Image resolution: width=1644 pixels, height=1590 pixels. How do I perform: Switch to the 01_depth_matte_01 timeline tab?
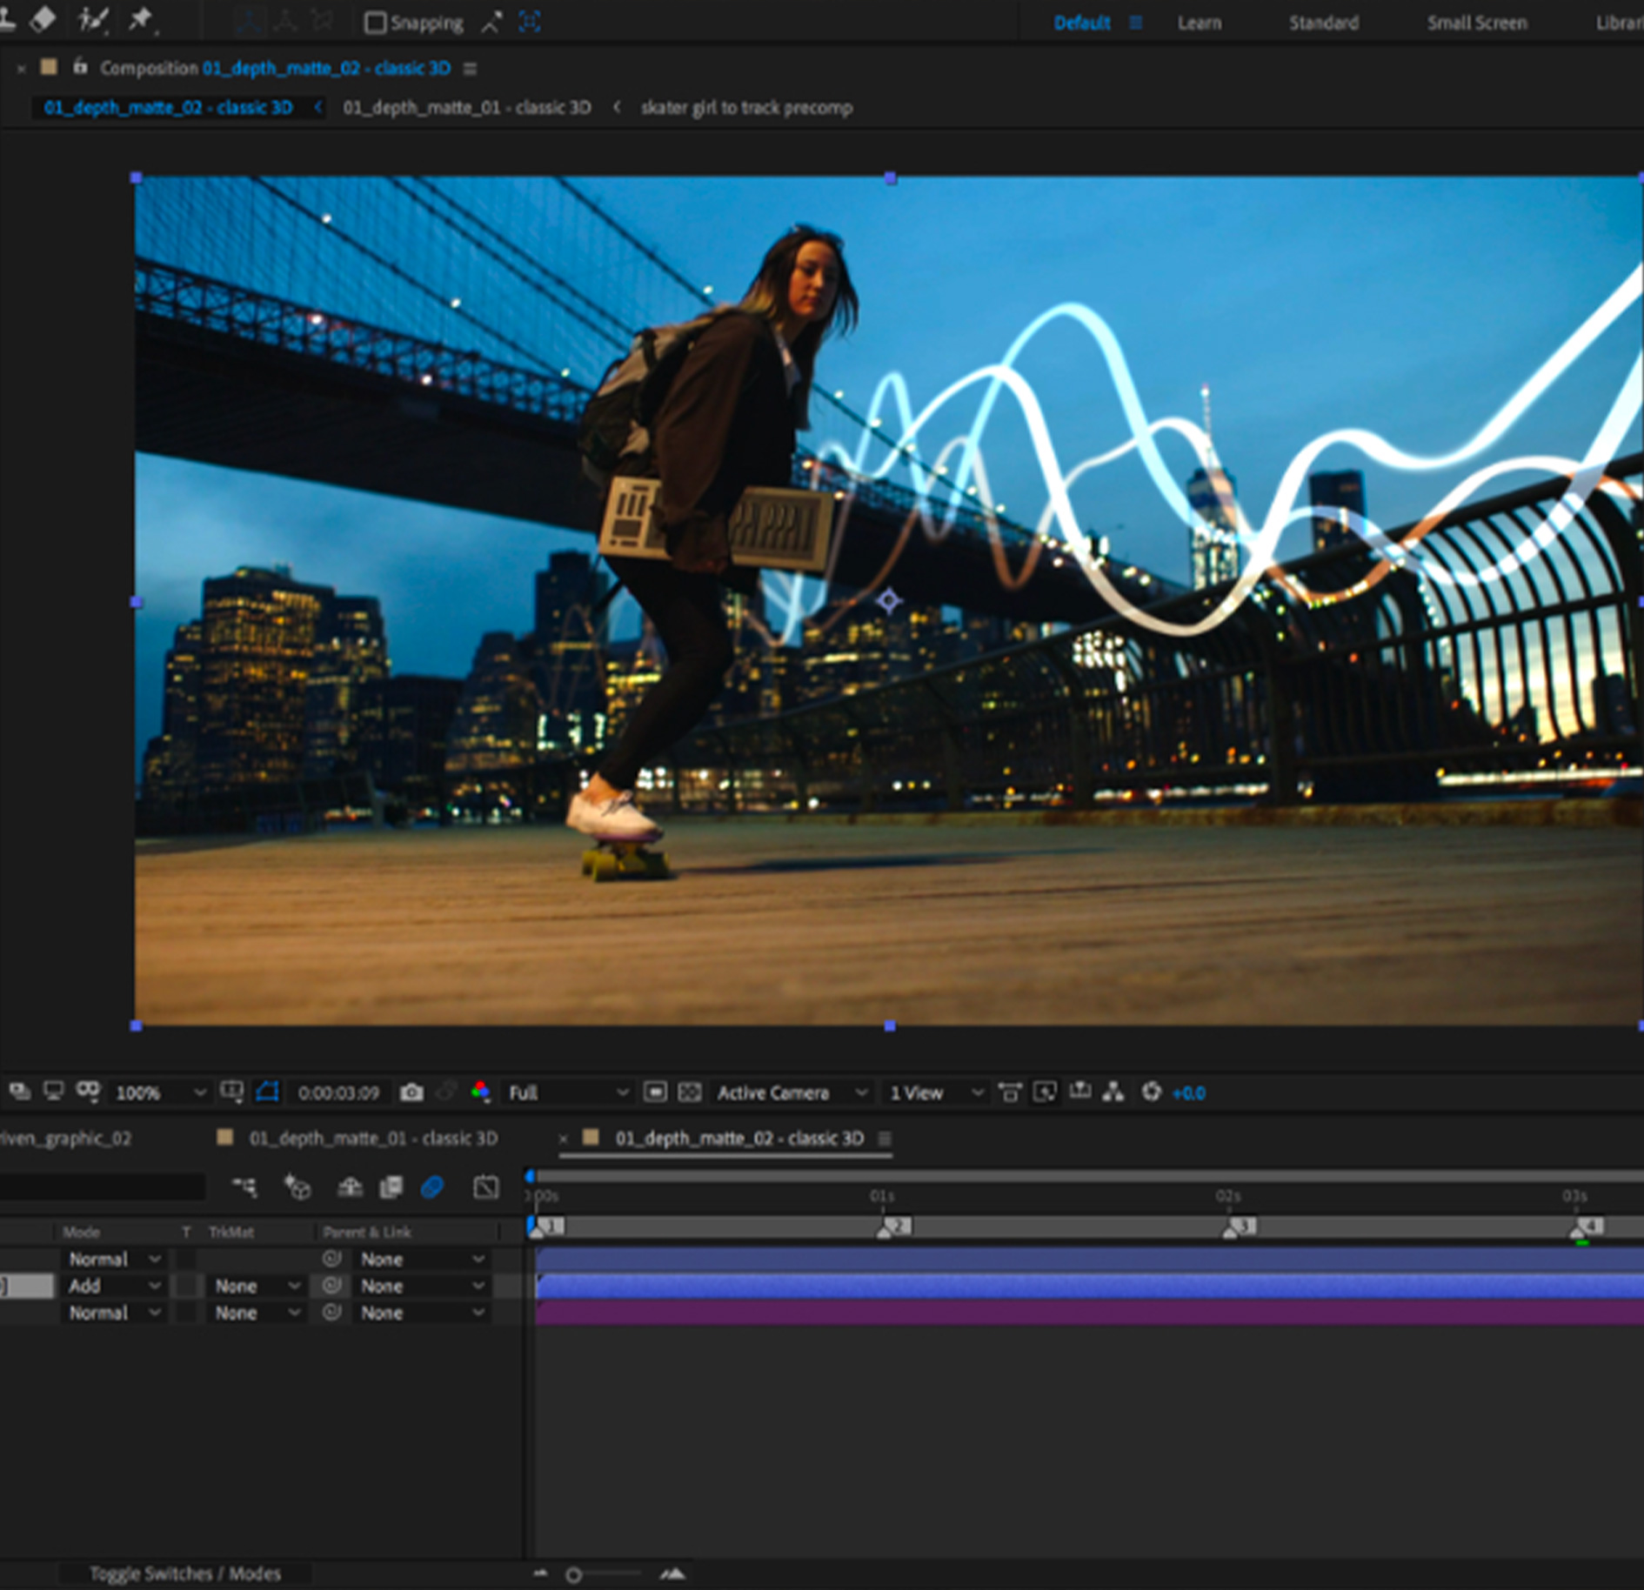[374, 1138]
